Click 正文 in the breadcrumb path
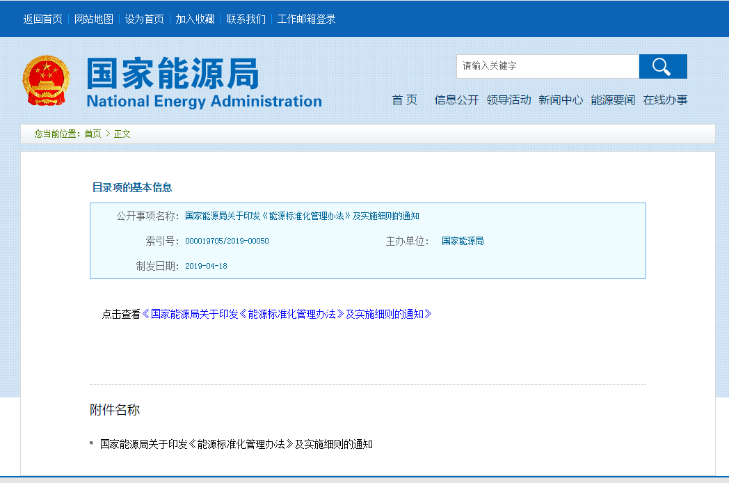Image resolution: width=729 pixels, height=483 pixels. coord(122,134)
